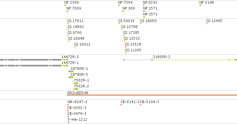This screenshot has height=124, width=237.
Task: Select the 18780R-1 transcript label
Action: pos(79,69)
